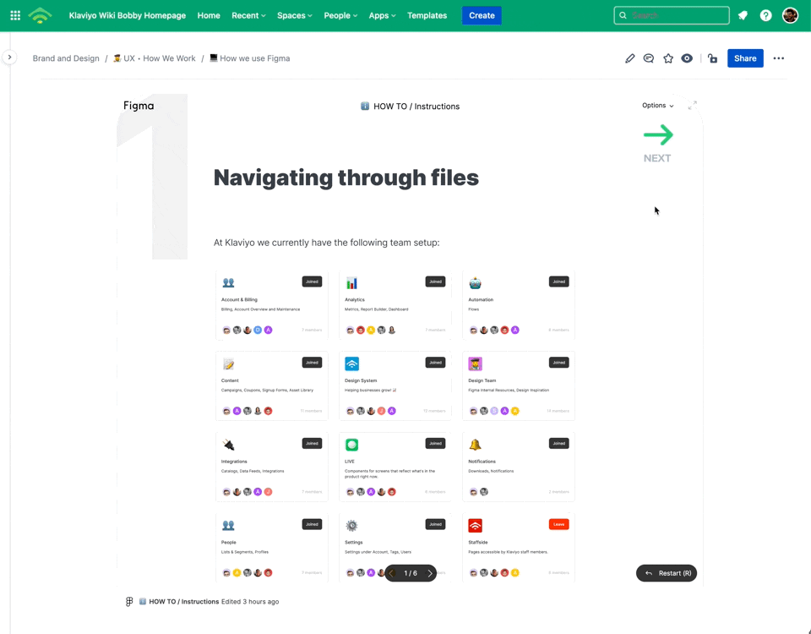This screenshot has height=634, width=811.
Task: Click the blue Create button
Action: (482, 15)
